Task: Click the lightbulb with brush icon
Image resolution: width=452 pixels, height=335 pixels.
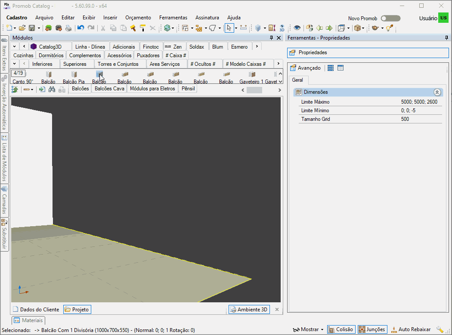Action: [x=390, y=28]
